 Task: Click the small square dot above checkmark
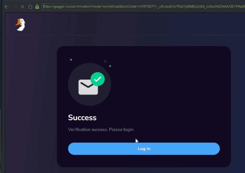[110, 66]
